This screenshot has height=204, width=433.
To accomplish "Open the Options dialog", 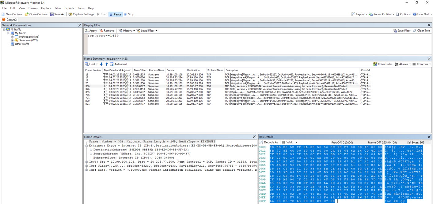I will tap(403, 14).
